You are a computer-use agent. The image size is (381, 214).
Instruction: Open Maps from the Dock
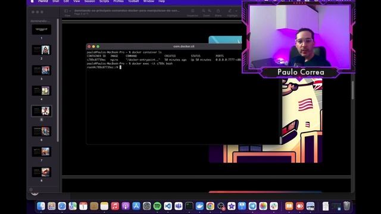(x=73, y=206)
